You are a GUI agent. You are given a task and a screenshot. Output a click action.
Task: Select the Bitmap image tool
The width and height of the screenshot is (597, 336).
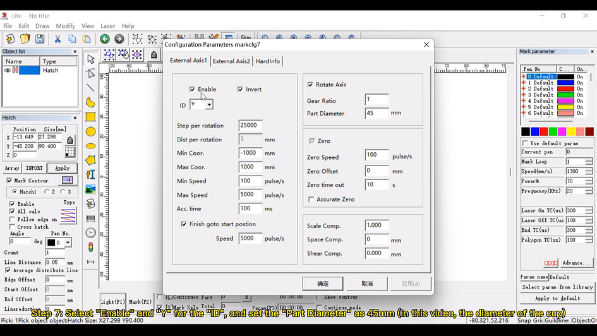pos(90,189)
